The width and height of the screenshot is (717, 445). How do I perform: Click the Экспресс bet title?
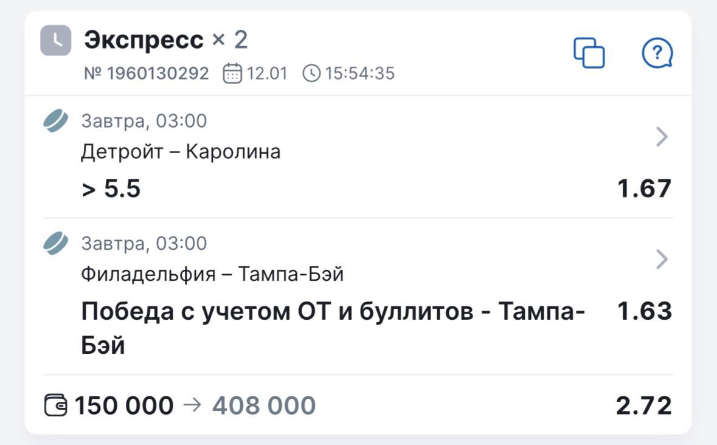[x=144, y=40]
